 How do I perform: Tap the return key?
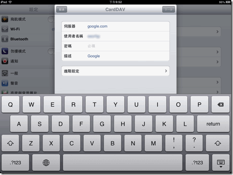point(213,124)
